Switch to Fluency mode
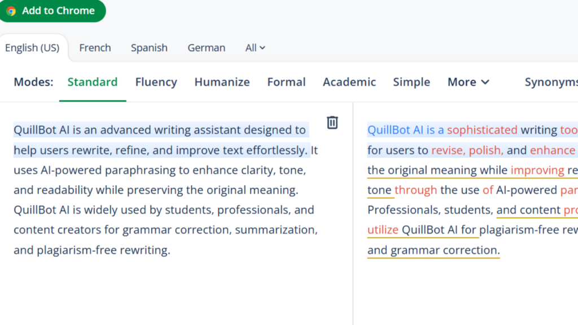The height and width of the screenshot is (325, 578). click(156, 82)
